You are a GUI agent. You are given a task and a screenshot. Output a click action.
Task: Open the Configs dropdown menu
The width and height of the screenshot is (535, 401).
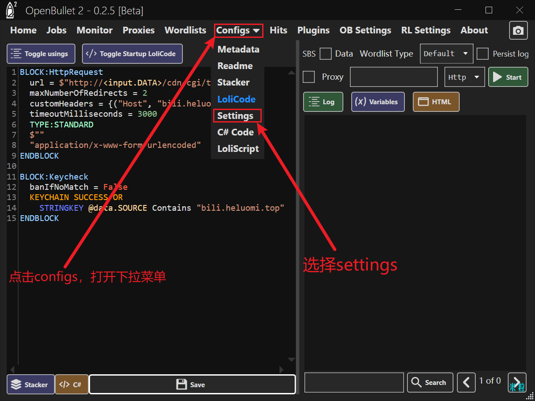click(238, 30)
